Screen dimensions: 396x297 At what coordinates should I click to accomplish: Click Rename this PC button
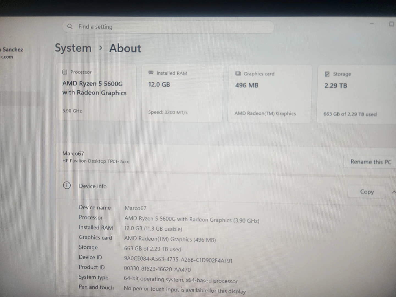(x=370, y=162)
